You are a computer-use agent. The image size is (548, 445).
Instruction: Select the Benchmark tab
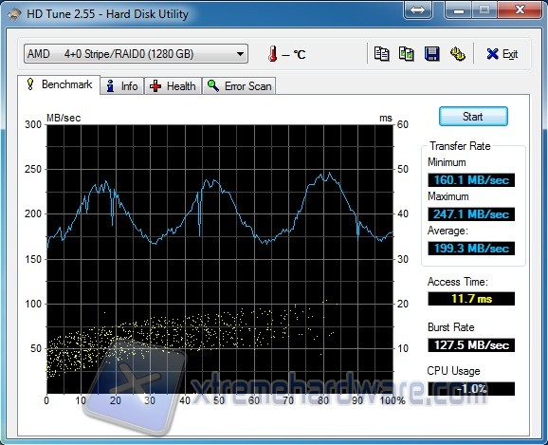click(x=59, y=84)
